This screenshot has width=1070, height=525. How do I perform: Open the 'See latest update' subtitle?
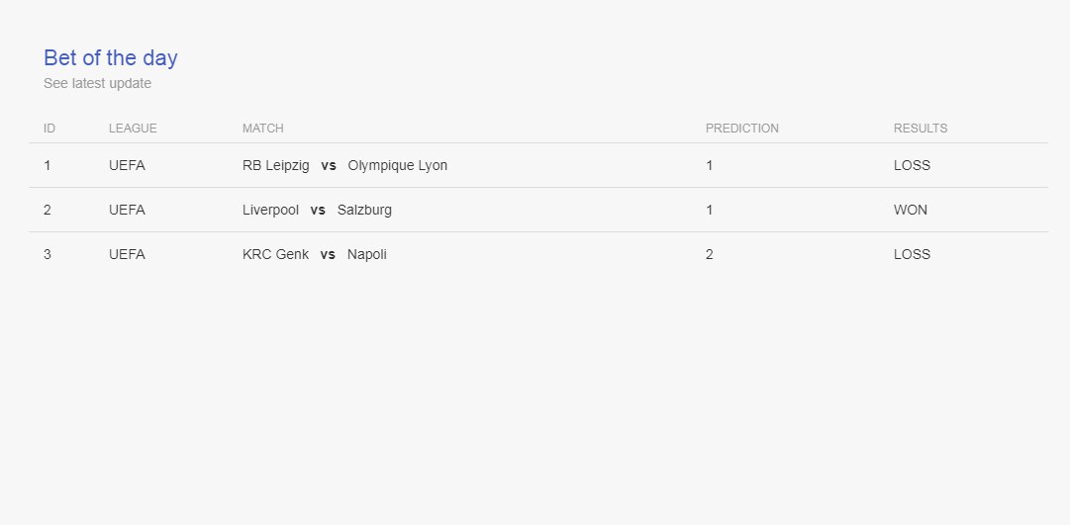[x=98, y=83]
